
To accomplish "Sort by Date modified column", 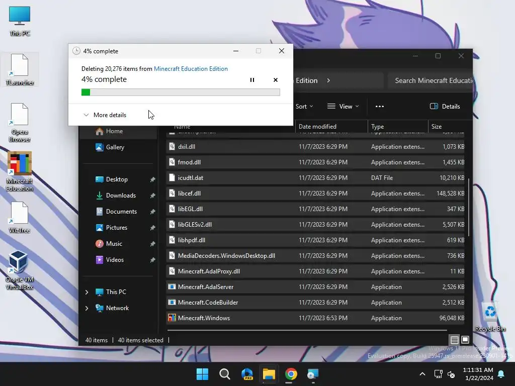I will [x=331, y=126].
